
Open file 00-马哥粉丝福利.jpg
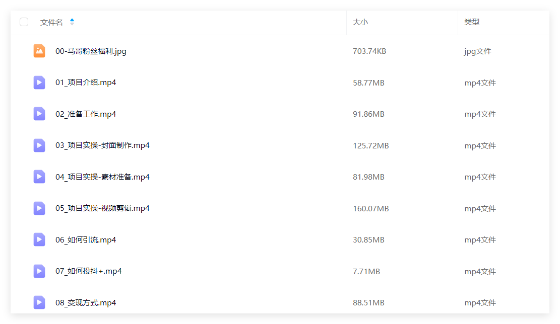(x=91, y=51)
